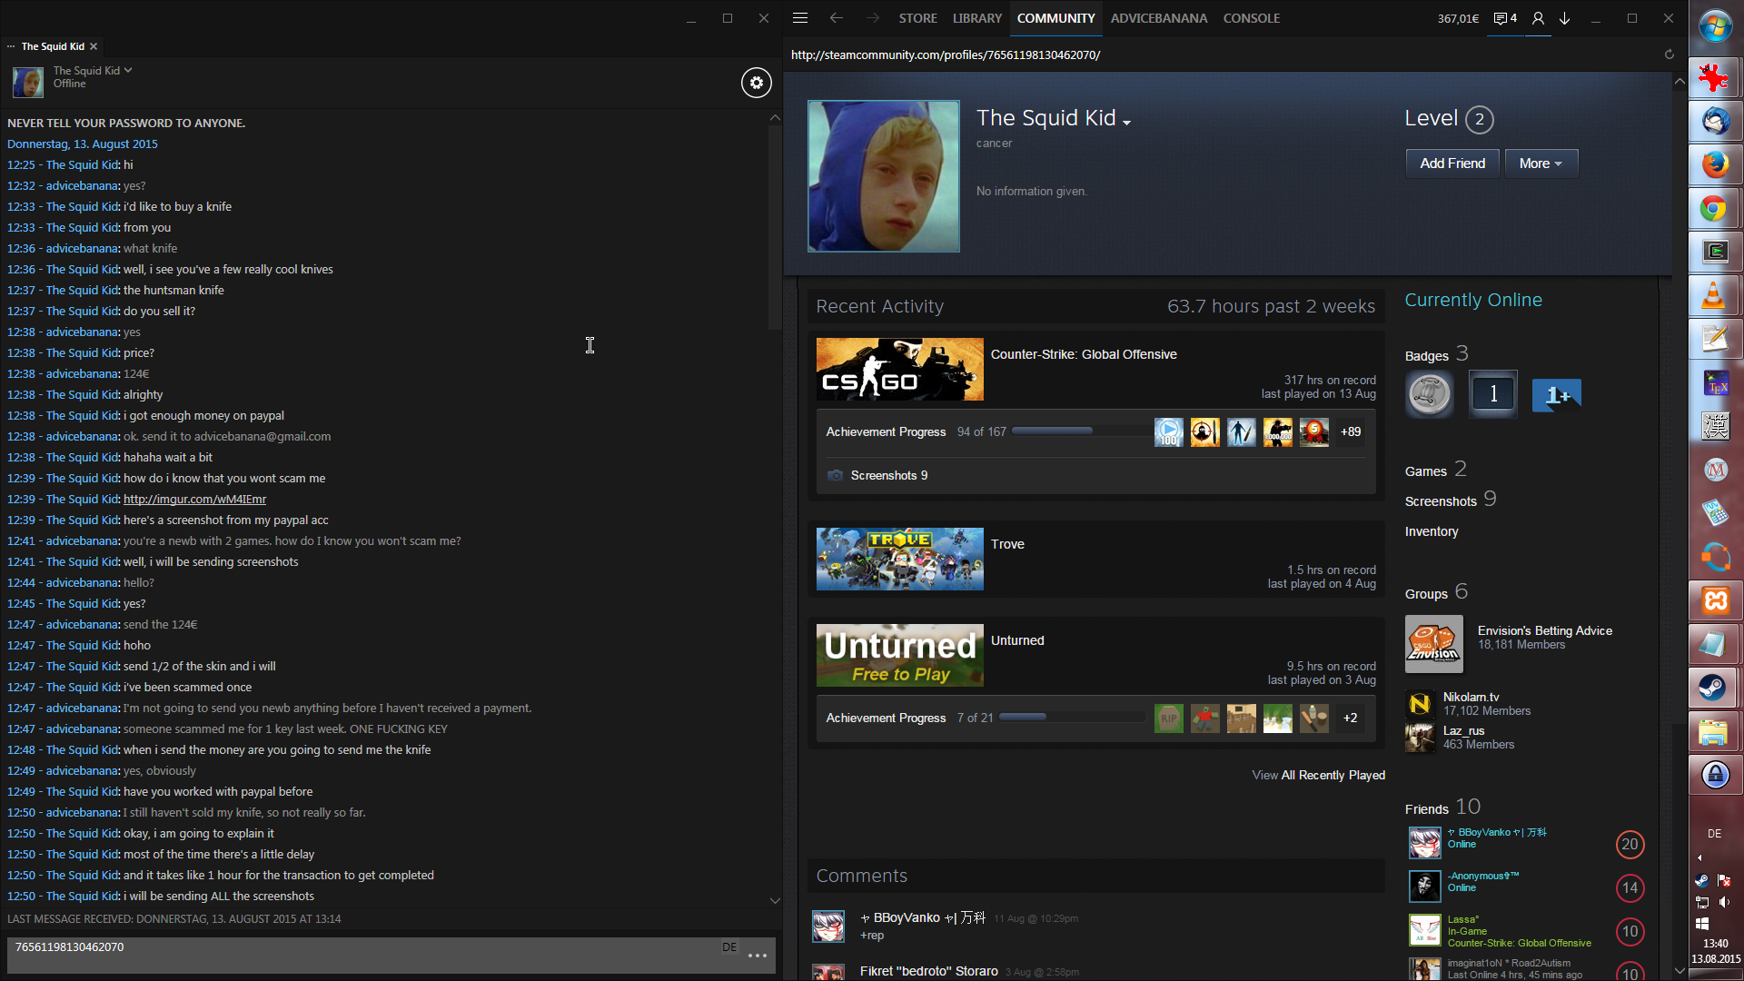Launch Firefox from the taskbar
The width and height of the screenshot is (1744, 981).
pos(1714,164)
